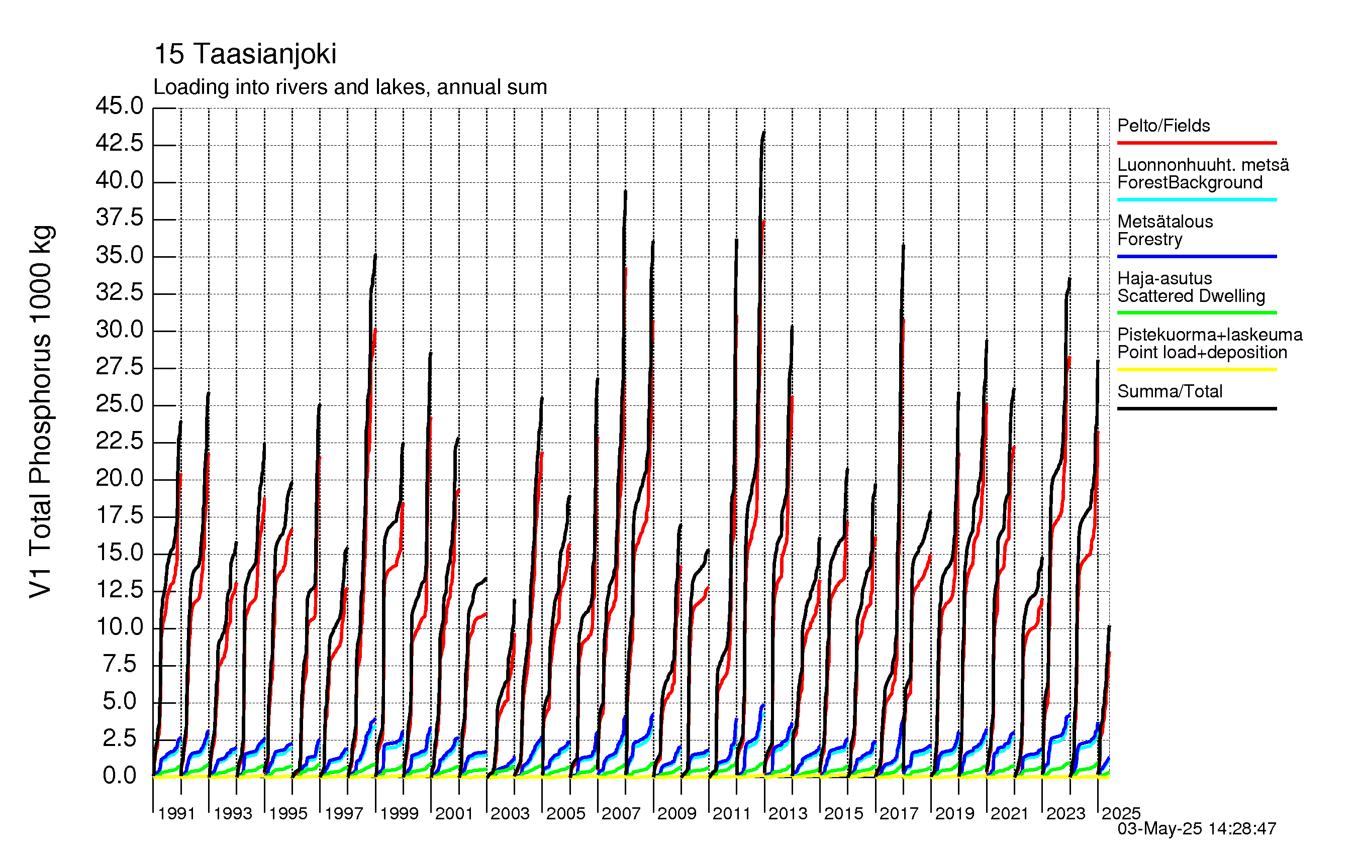Click the x-axis year label 1995
1357x854 pixels.
288,813
